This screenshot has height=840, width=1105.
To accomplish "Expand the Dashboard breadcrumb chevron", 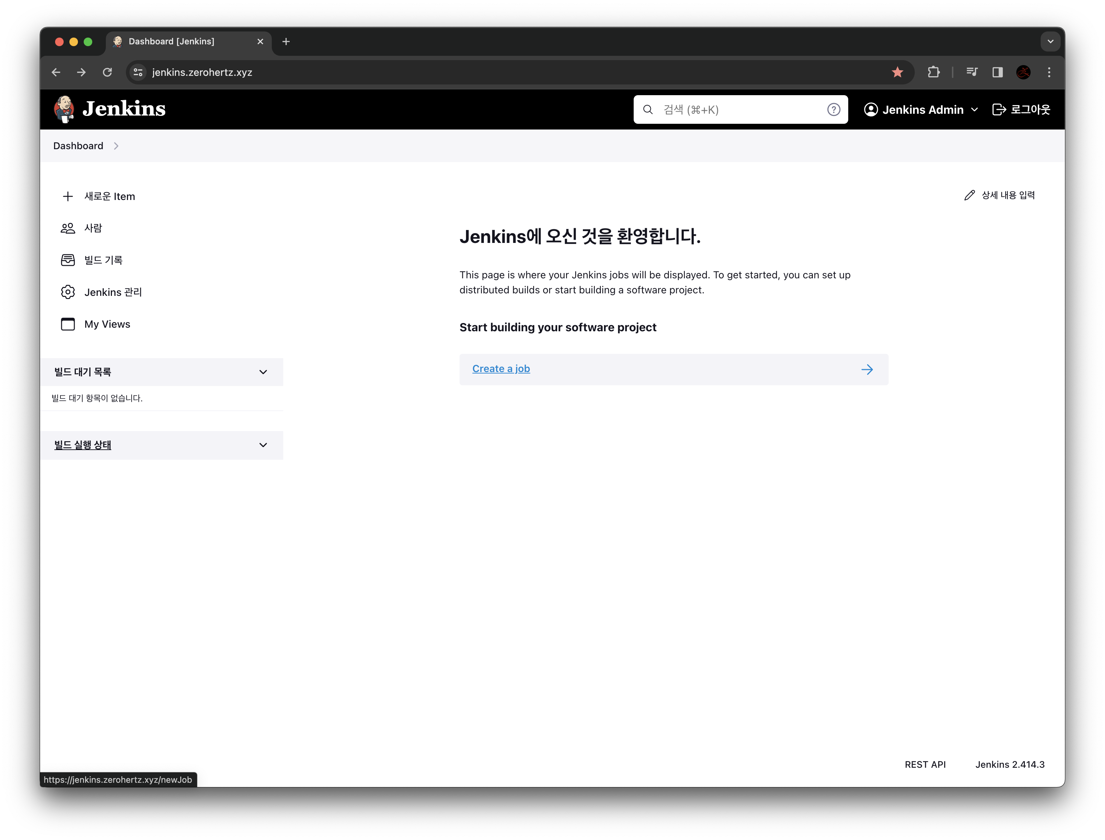I will coord(116,146).
